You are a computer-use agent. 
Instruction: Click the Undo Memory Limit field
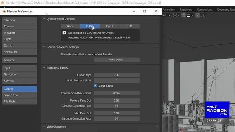tap(117, 81)
